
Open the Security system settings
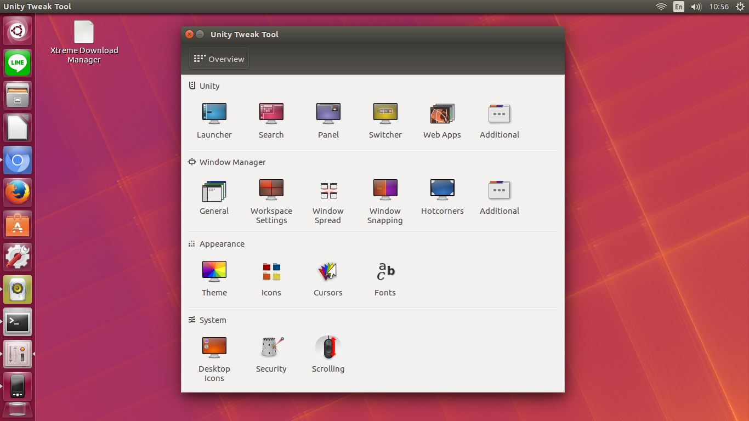(x=271, y=354)
